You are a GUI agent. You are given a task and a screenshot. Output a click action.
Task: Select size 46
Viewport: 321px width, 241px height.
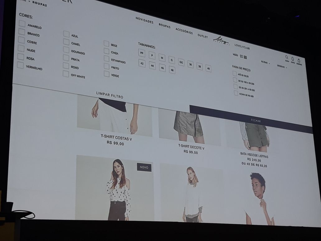coord(162,68)
